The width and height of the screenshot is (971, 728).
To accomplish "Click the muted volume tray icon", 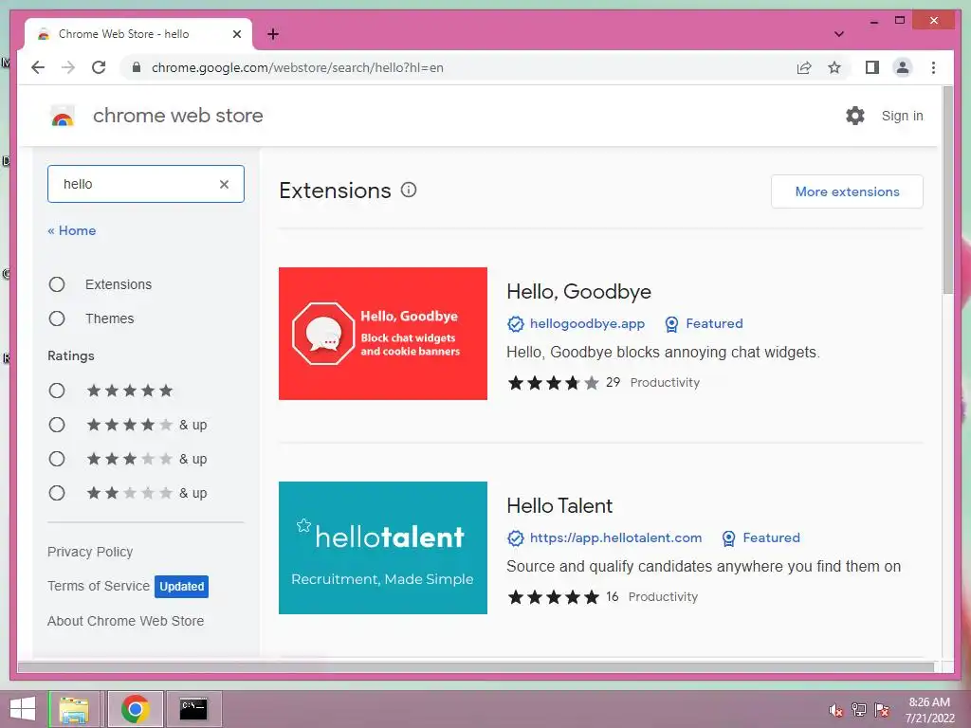I will coord(836,710).
